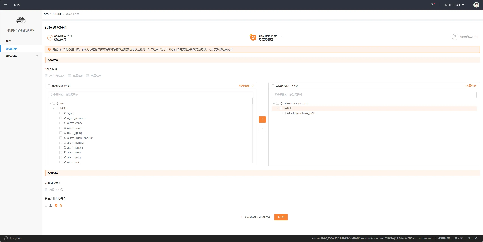Viewport: 483px width, 242px height.
Task: Collapse the dts database tree node
Action: point(50,103)
